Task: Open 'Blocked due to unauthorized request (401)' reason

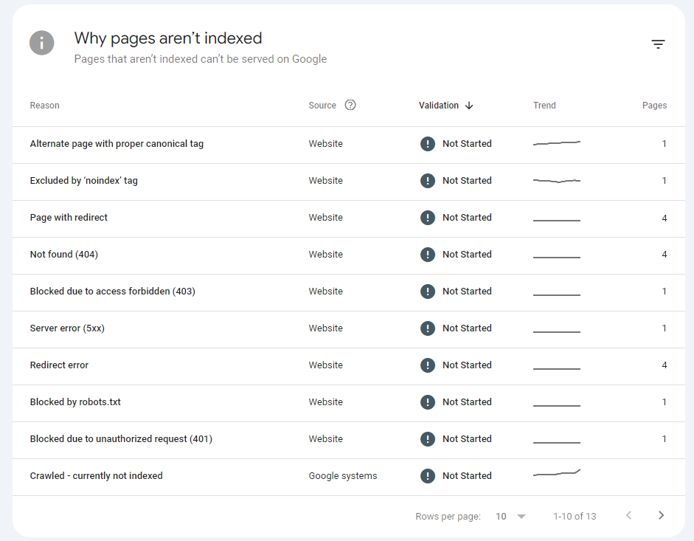Action: [121, 438]
